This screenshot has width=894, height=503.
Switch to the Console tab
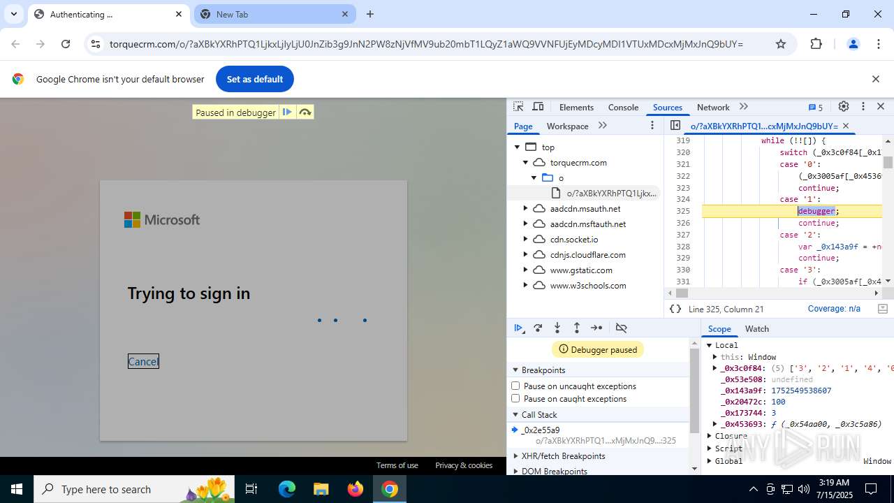tap(623, 107)
